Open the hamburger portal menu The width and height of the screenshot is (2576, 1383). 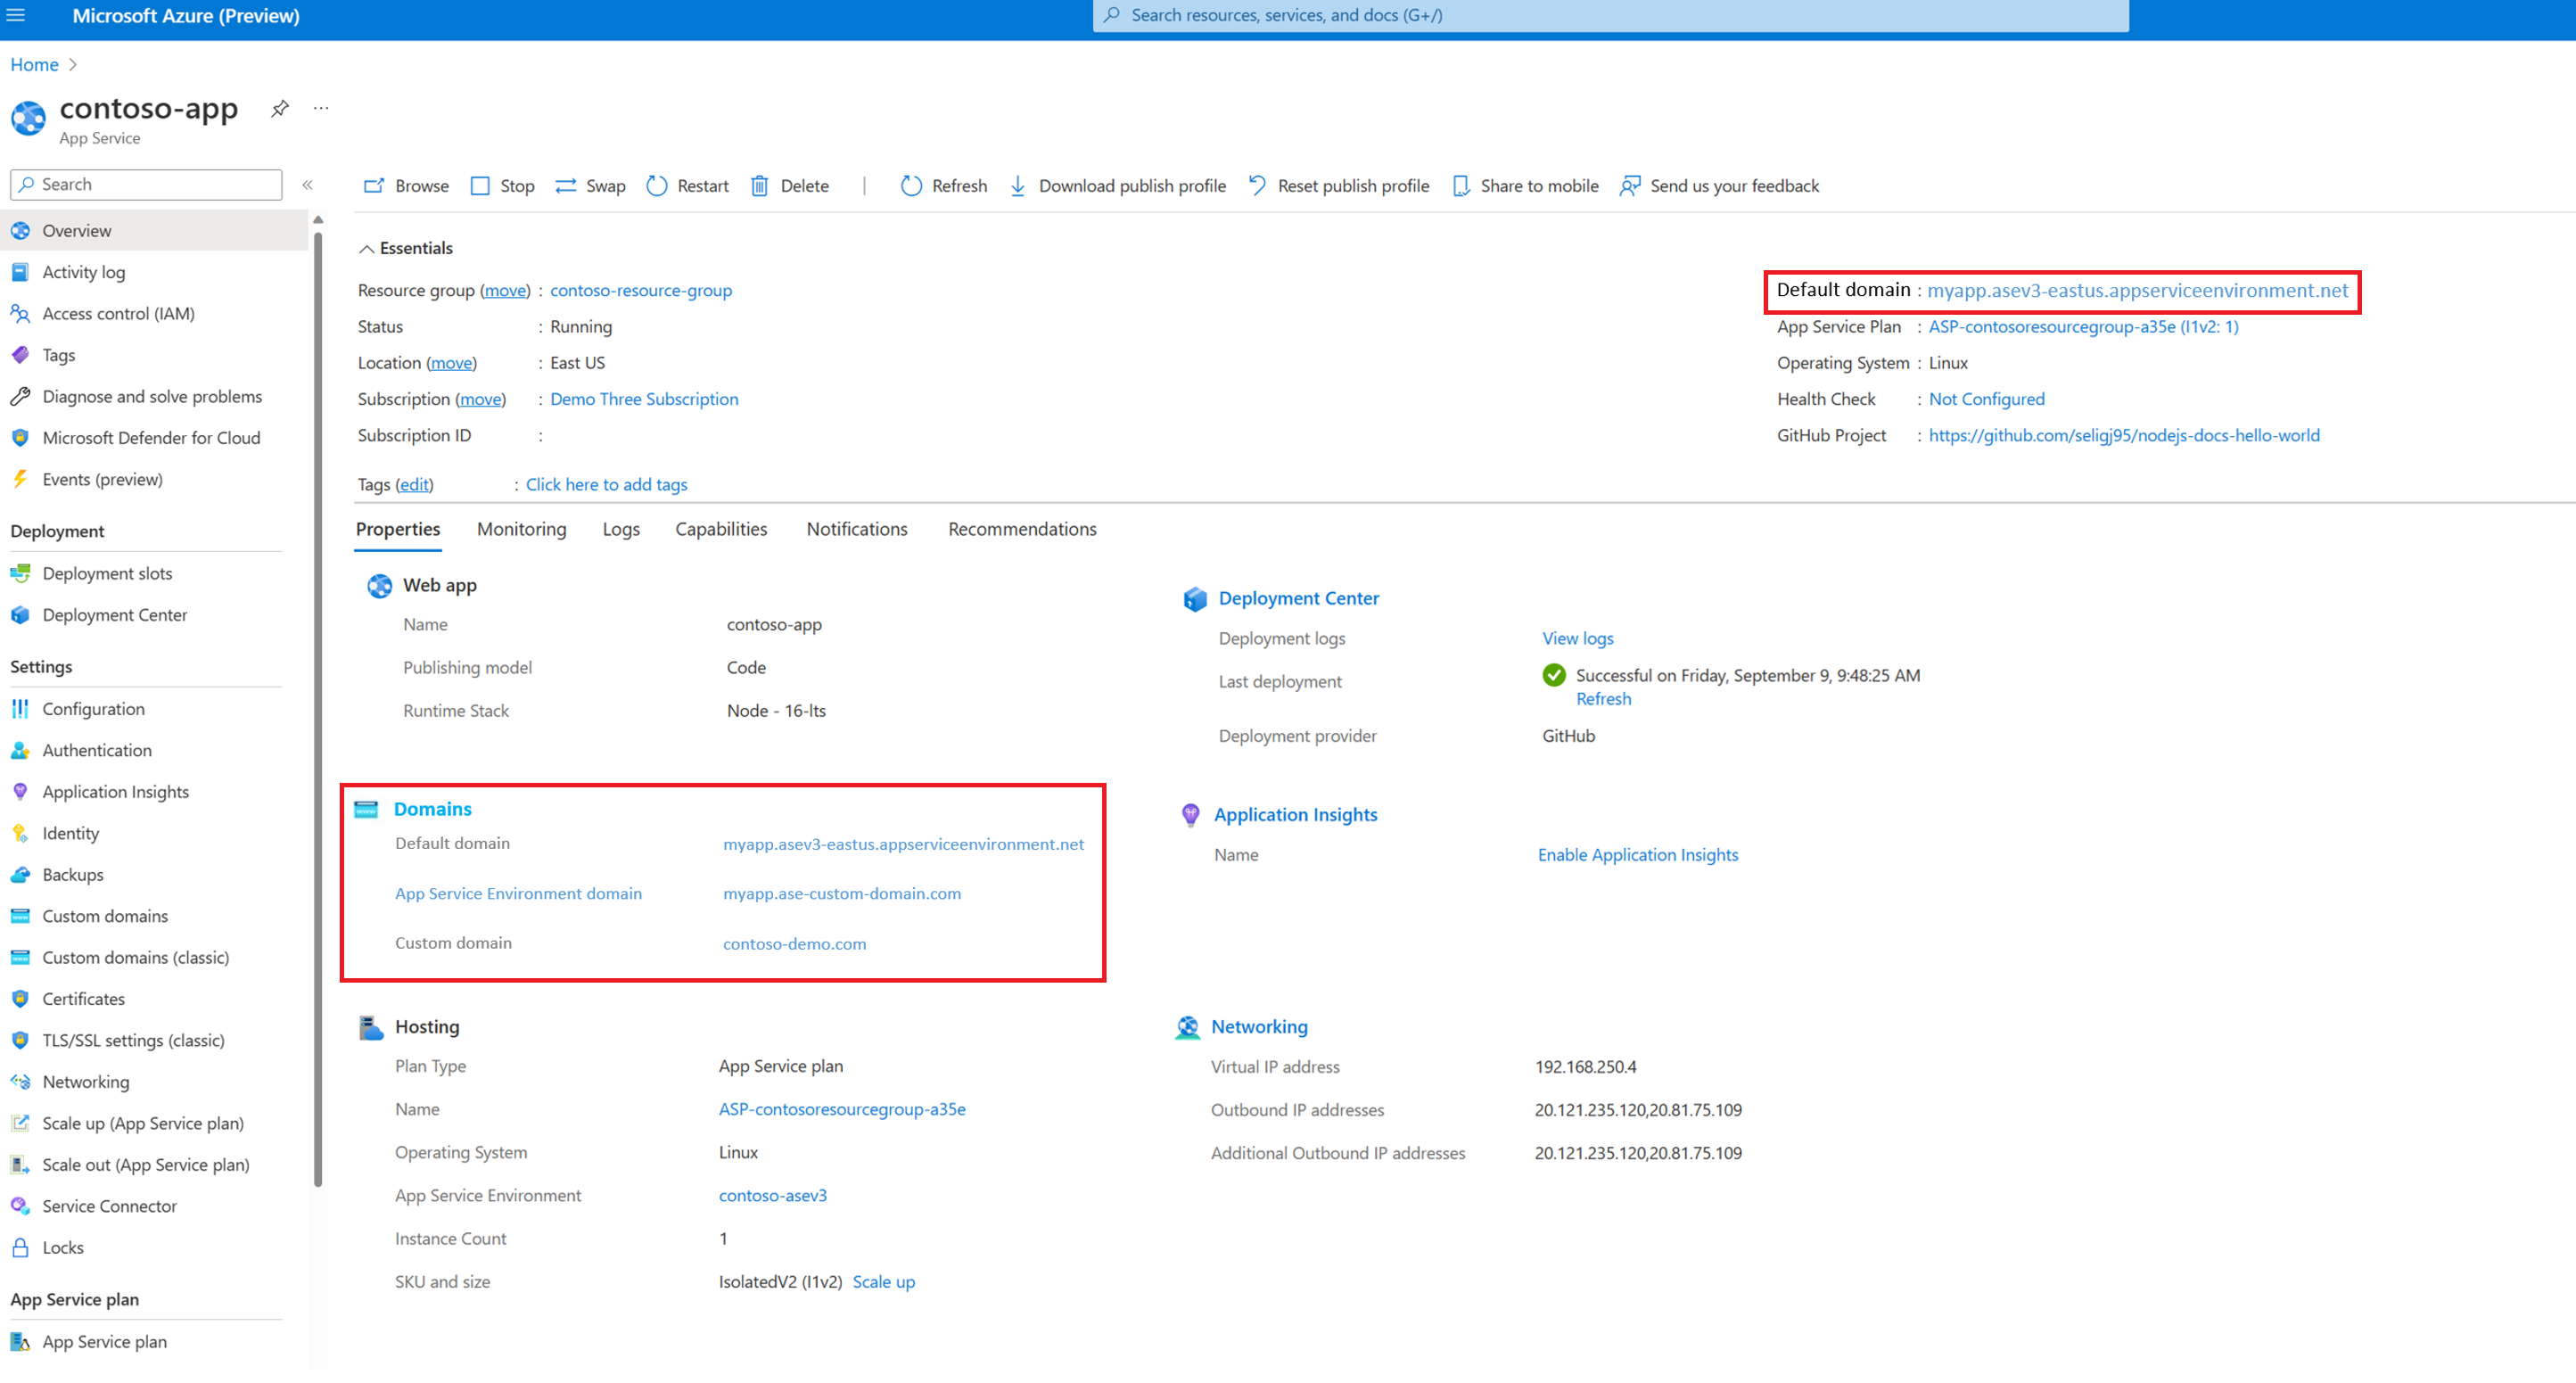(x=16, y=15)
